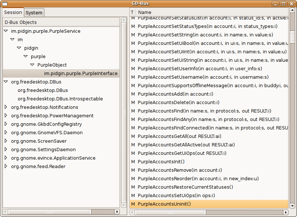Select PurpleAccountsGetAll method row
Image resolution: width=297 pixels, height=217 pixels.
coord(209,136)
